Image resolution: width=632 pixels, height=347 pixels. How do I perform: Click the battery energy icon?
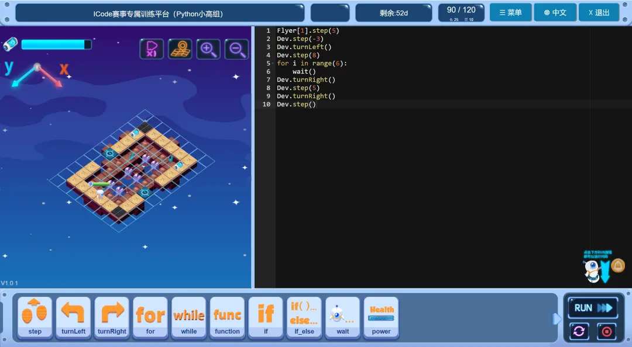click(11, 44)
